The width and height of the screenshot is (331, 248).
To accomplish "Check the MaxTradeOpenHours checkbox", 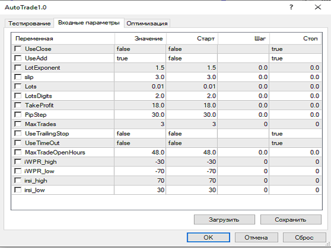I will point(18,152).
